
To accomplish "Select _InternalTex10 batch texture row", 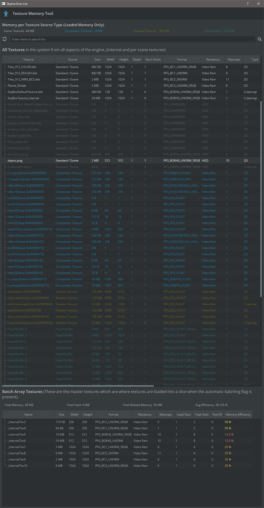I will [18, 466].
